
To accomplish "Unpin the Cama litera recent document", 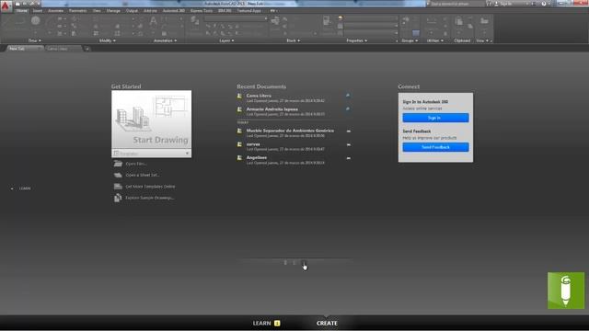I will pos(348,96).
